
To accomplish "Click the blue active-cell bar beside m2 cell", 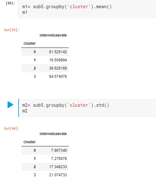I will [19, 108].
